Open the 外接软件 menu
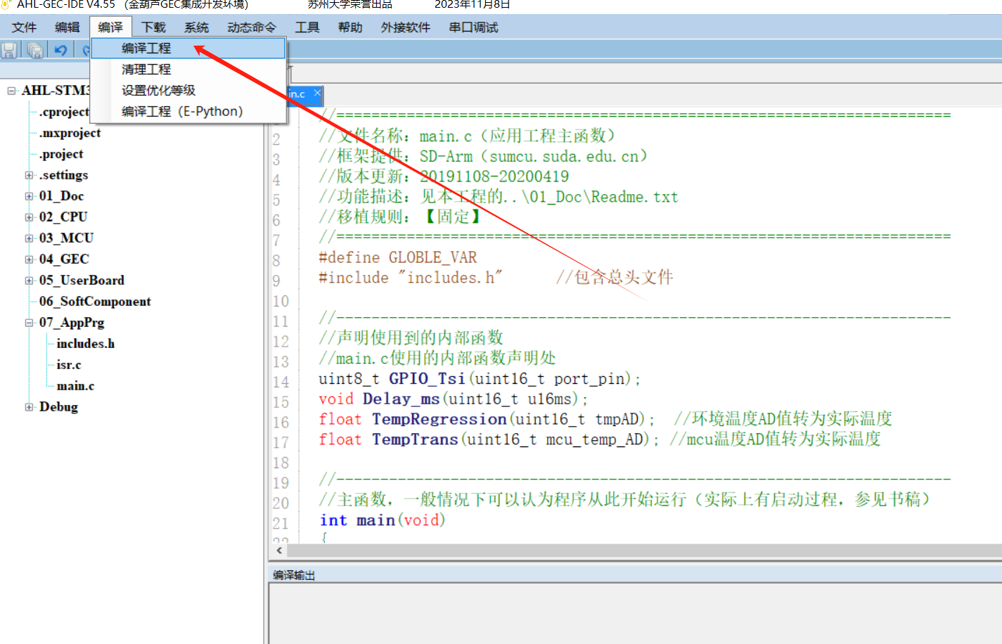 (x=405, y=27)
